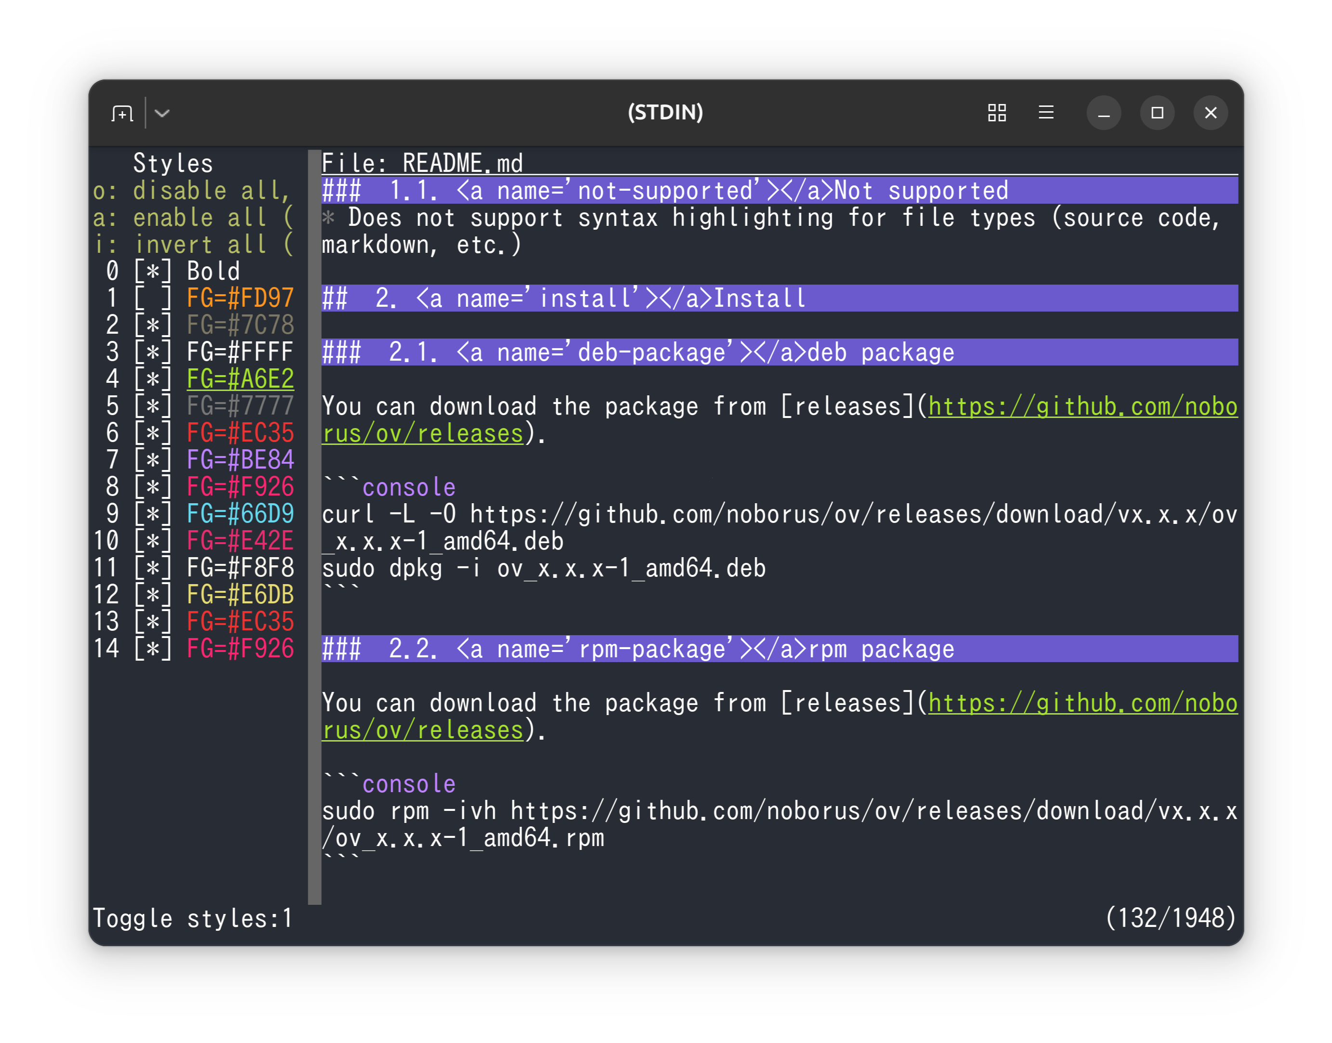Minimize the terminal window
Image resolution: width=1332 pixels, height=1043 pixels.
(x=1104, y=113)
